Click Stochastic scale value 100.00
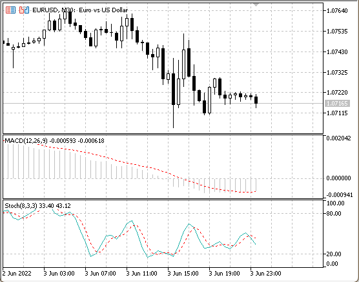 coord(335,203)
